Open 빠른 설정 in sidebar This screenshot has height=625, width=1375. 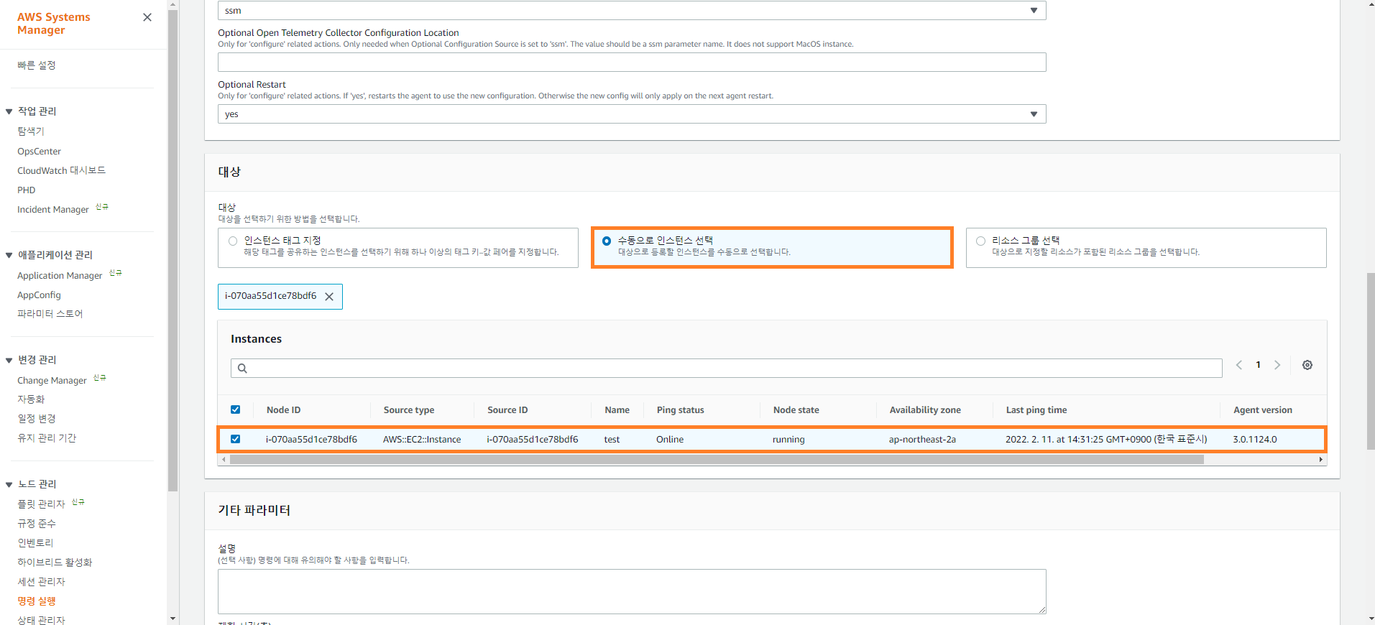[x=37, y=65]
